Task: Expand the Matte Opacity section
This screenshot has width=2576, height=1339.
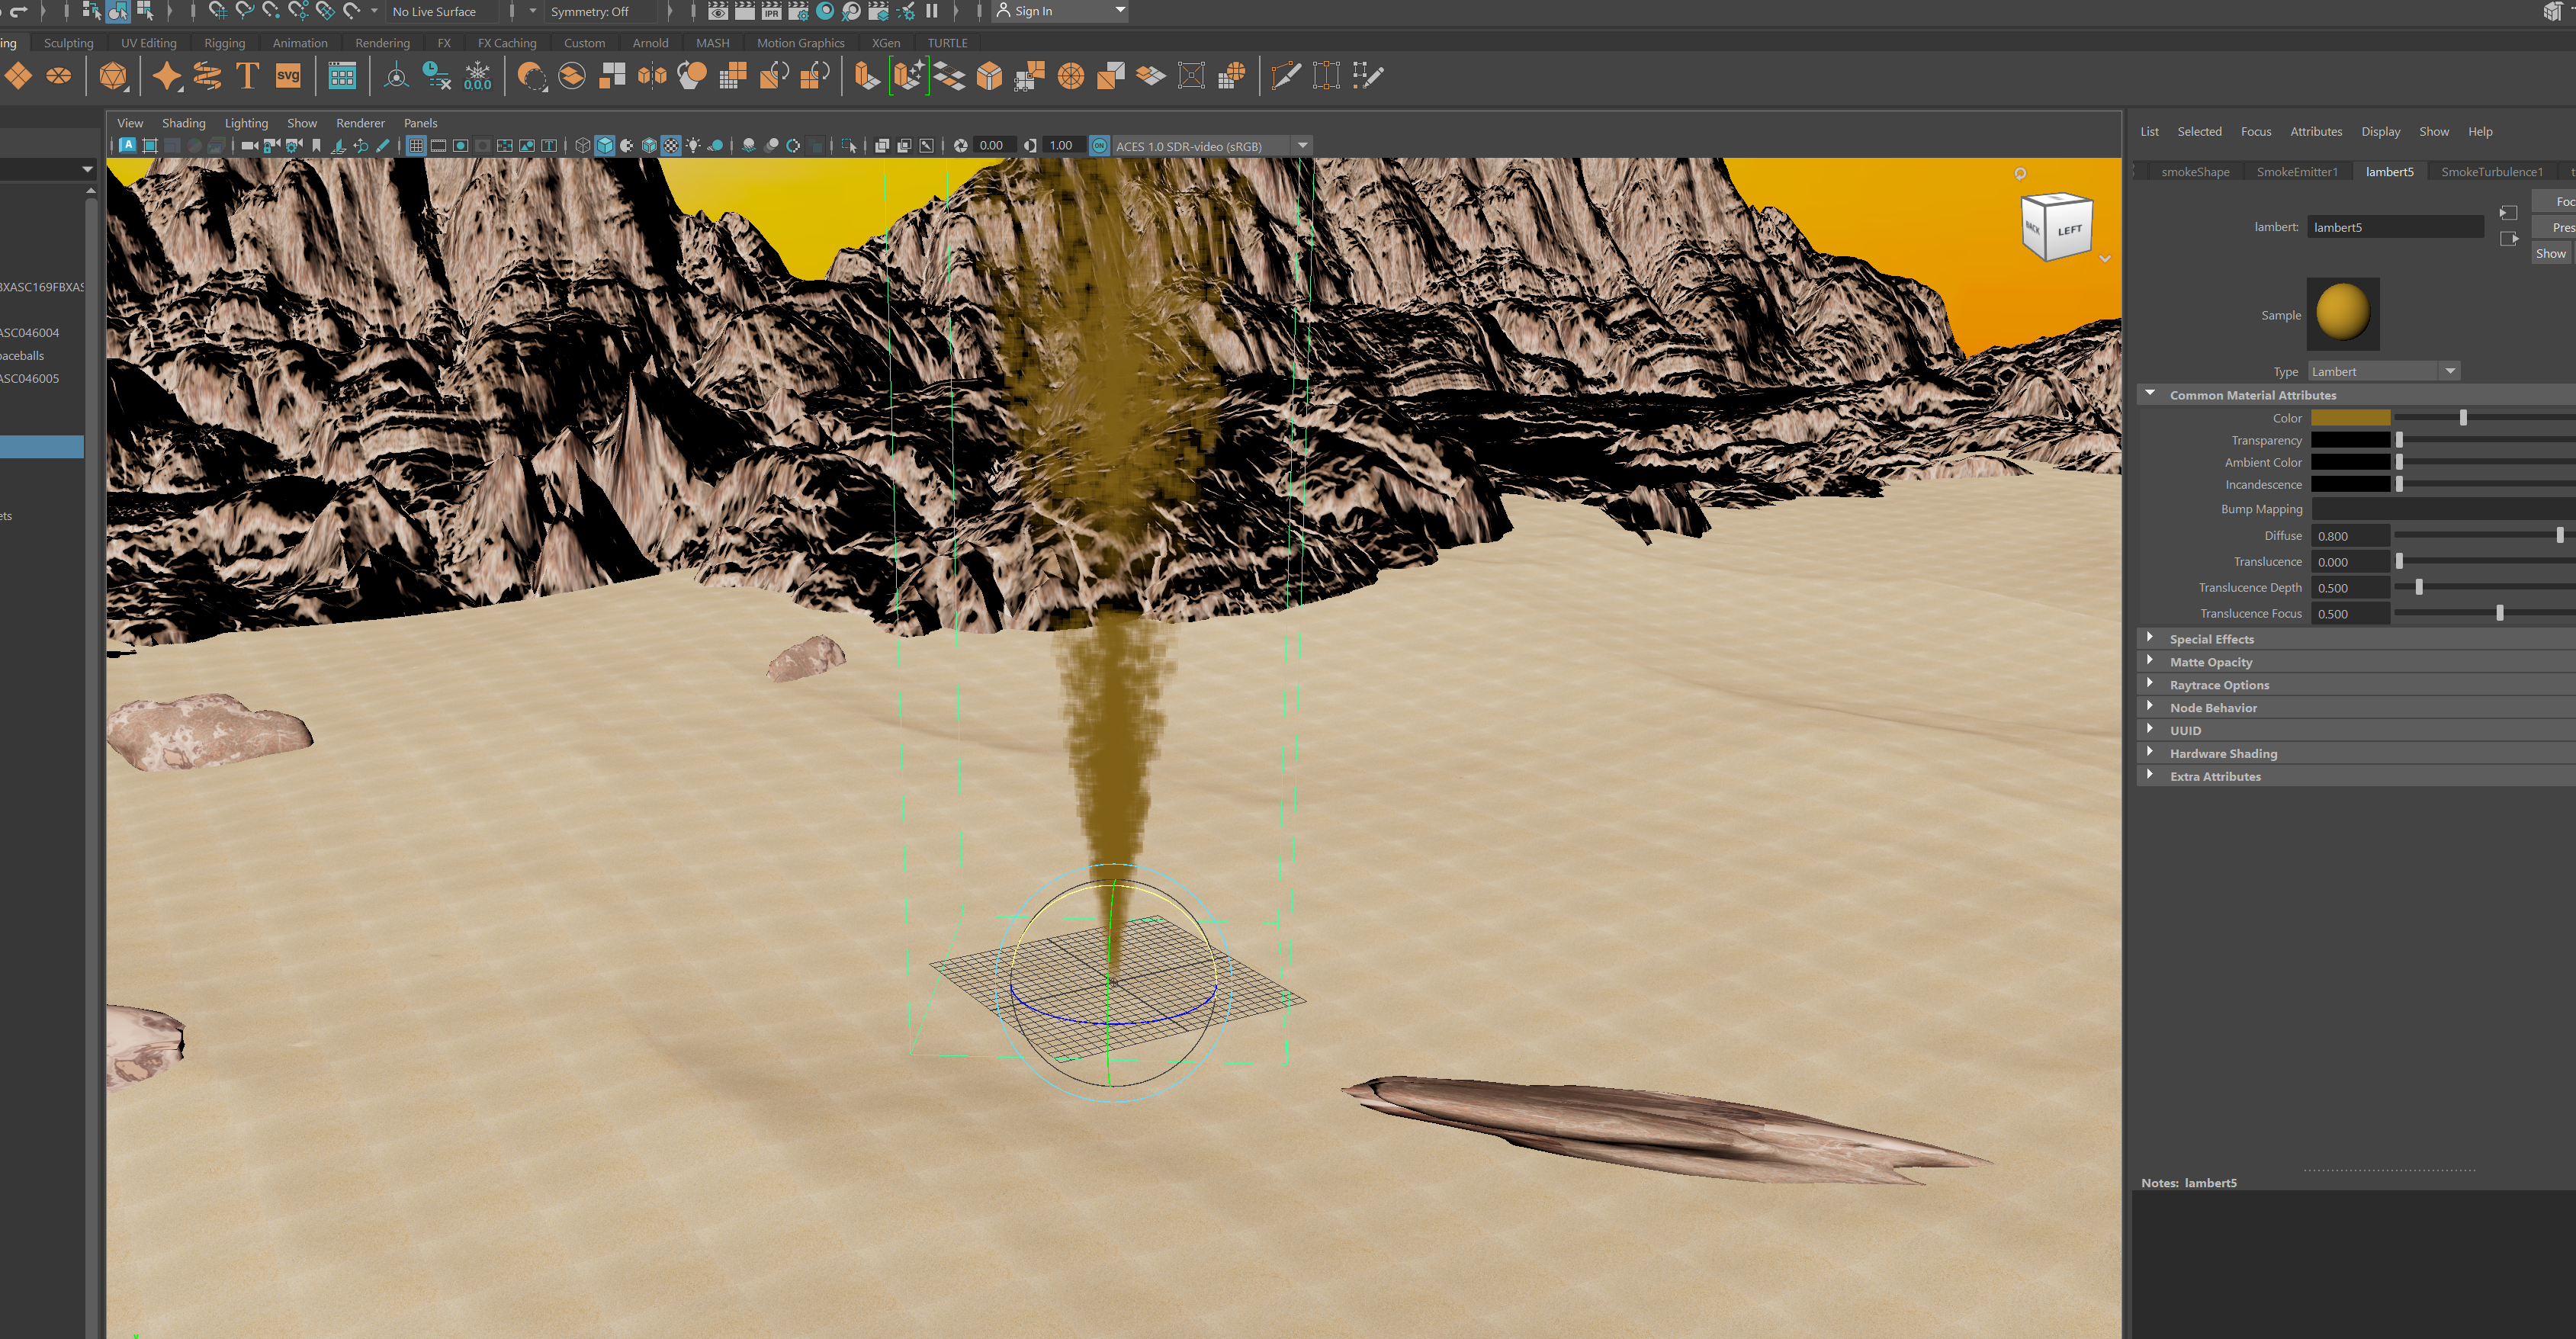Action: pos(2150,661)
